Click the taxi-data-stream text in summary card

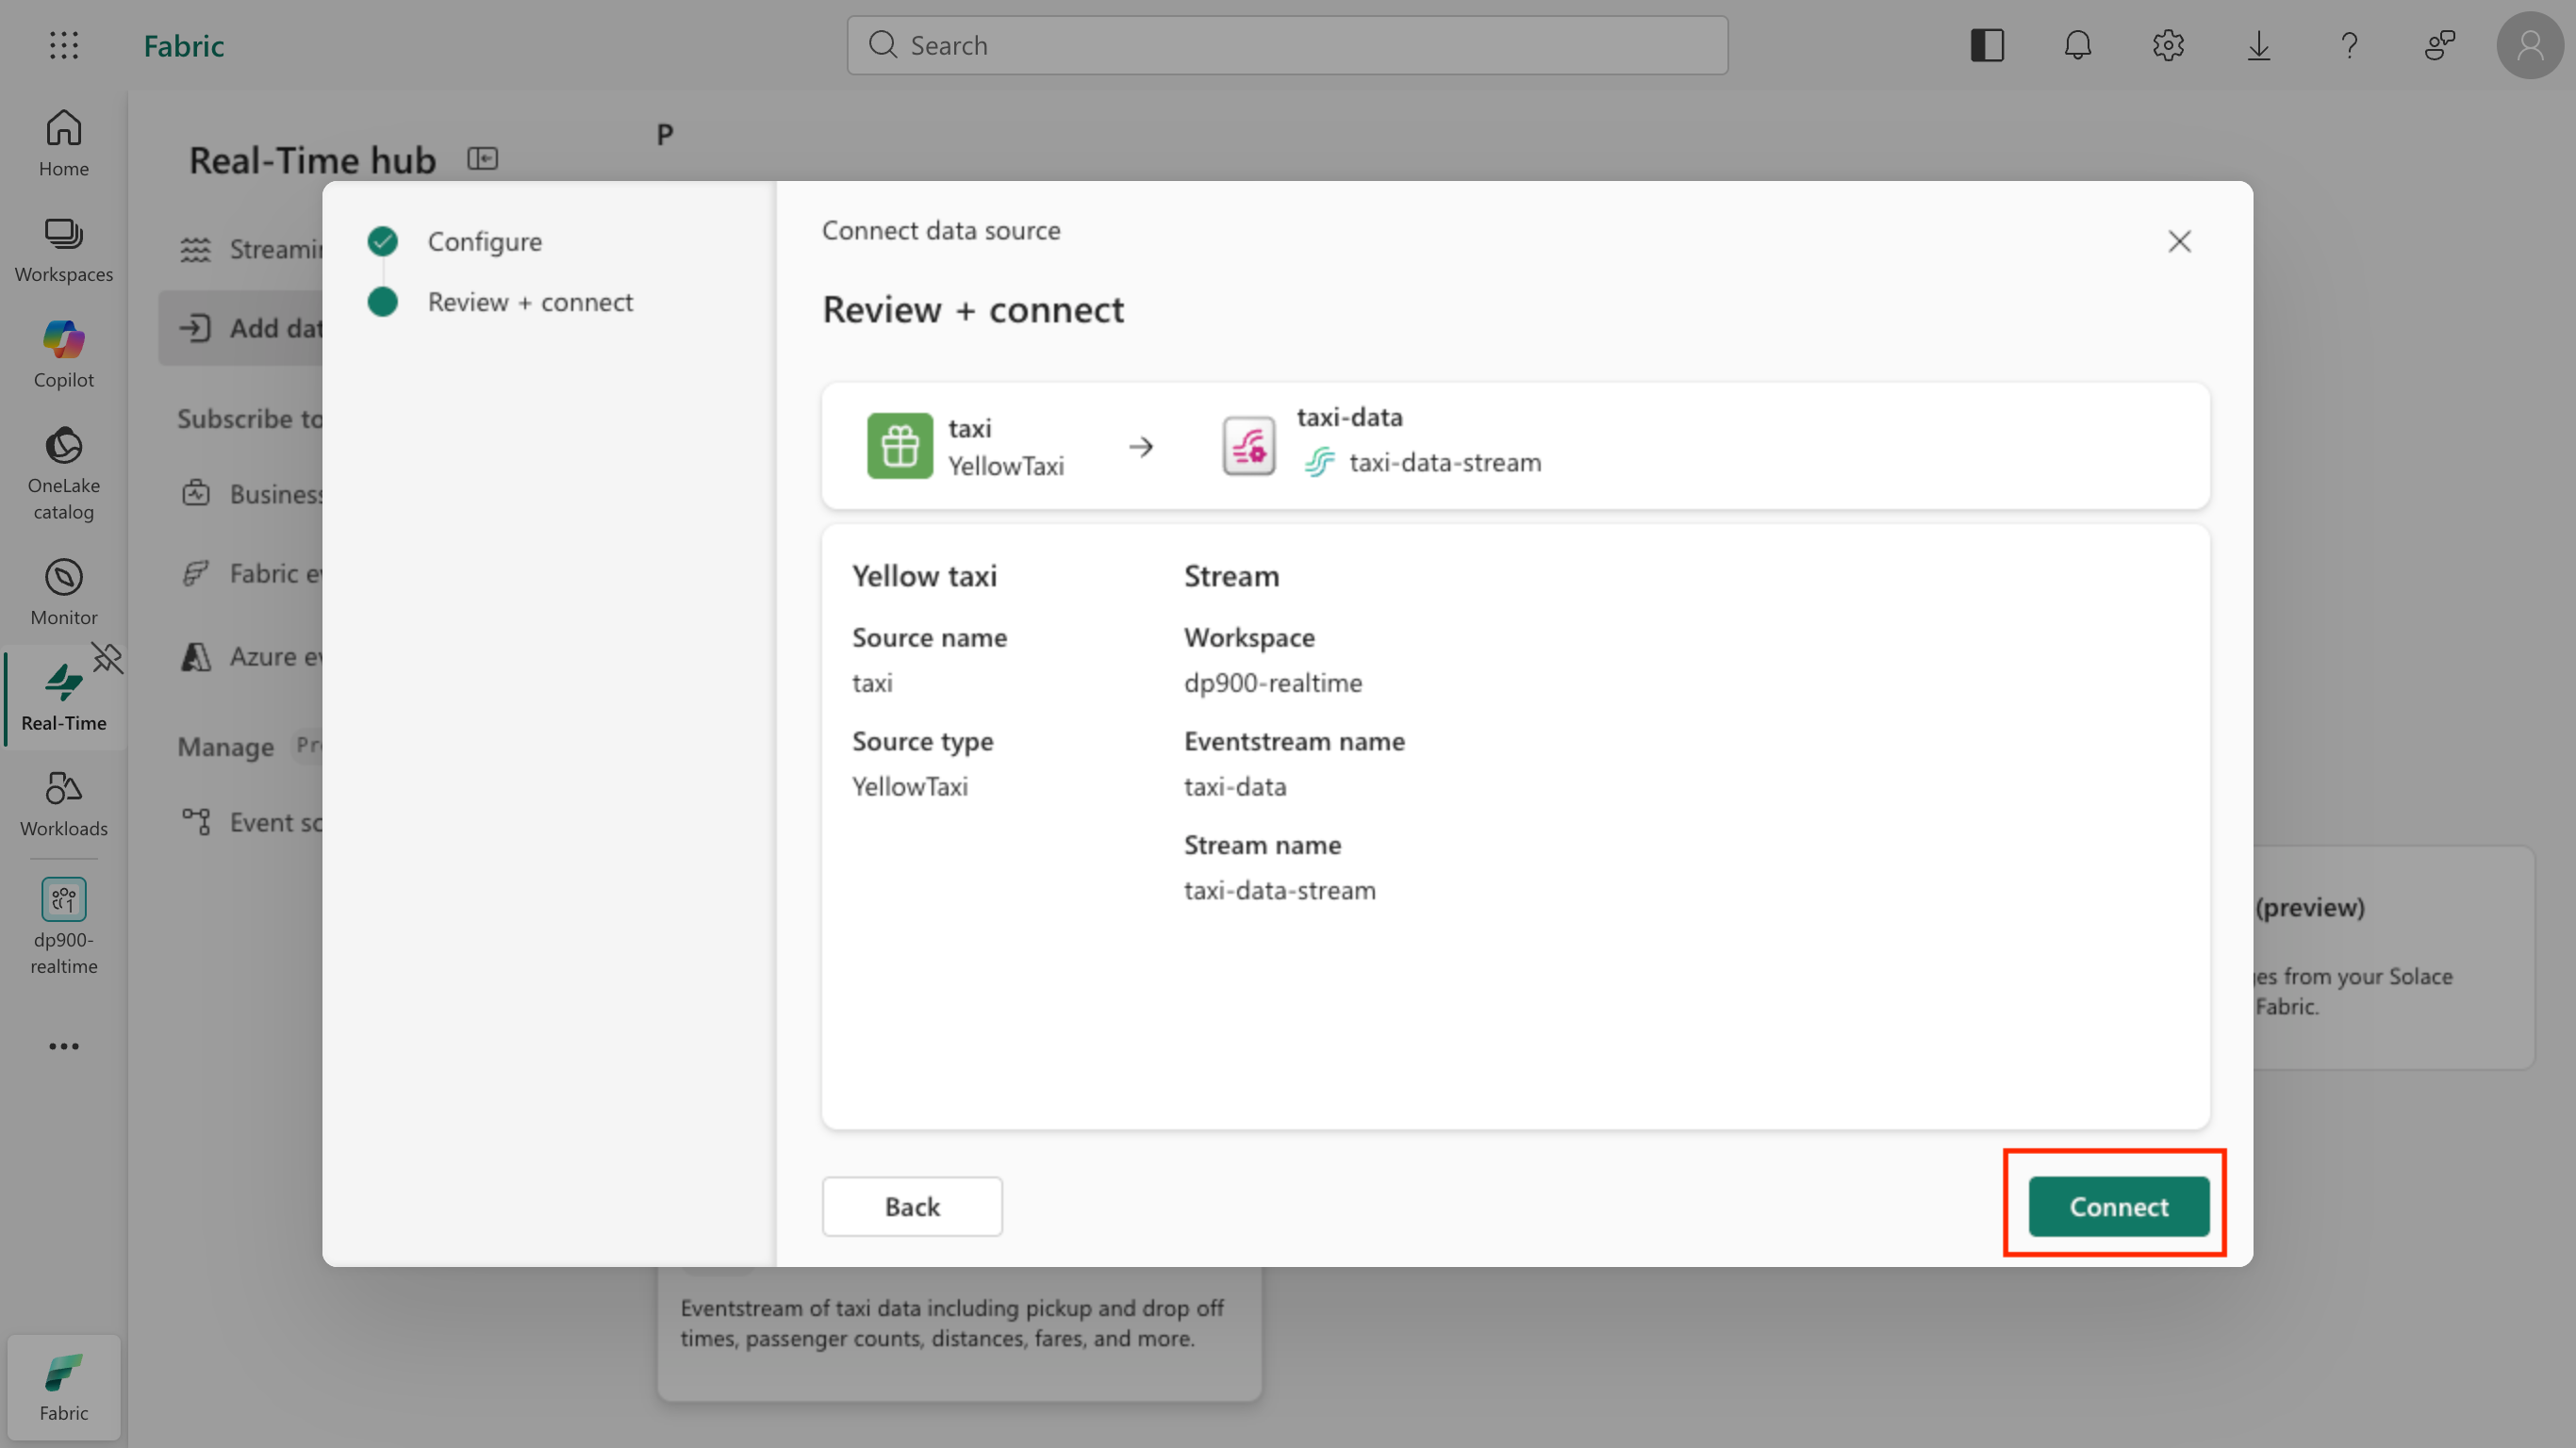(1445, 463)
